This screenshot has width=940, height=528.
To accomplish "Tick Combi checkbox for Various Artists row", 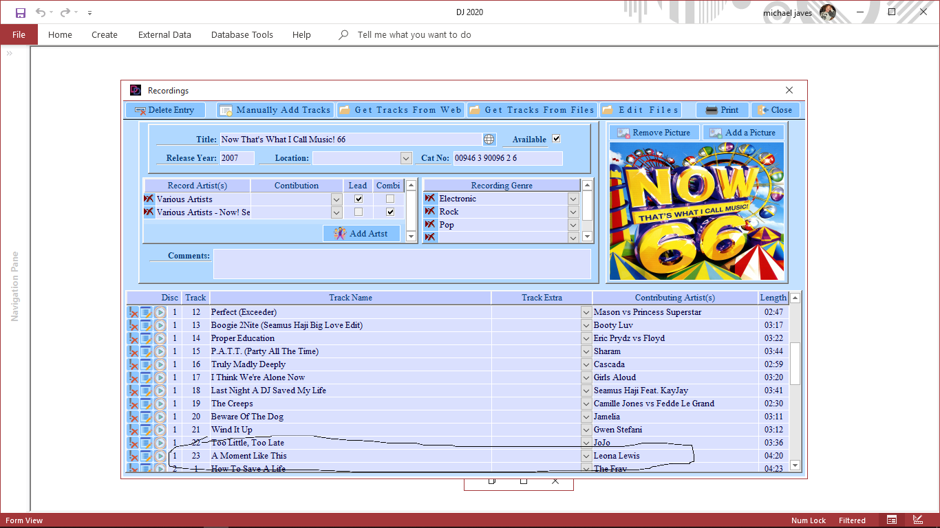I will [390, 199].
